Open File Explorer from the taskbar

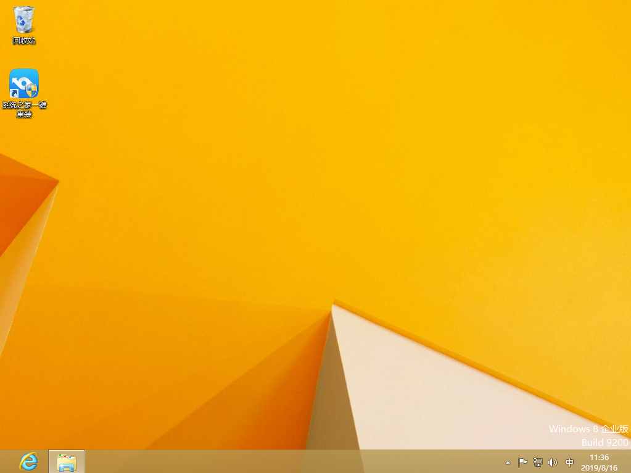pos(65,462)
